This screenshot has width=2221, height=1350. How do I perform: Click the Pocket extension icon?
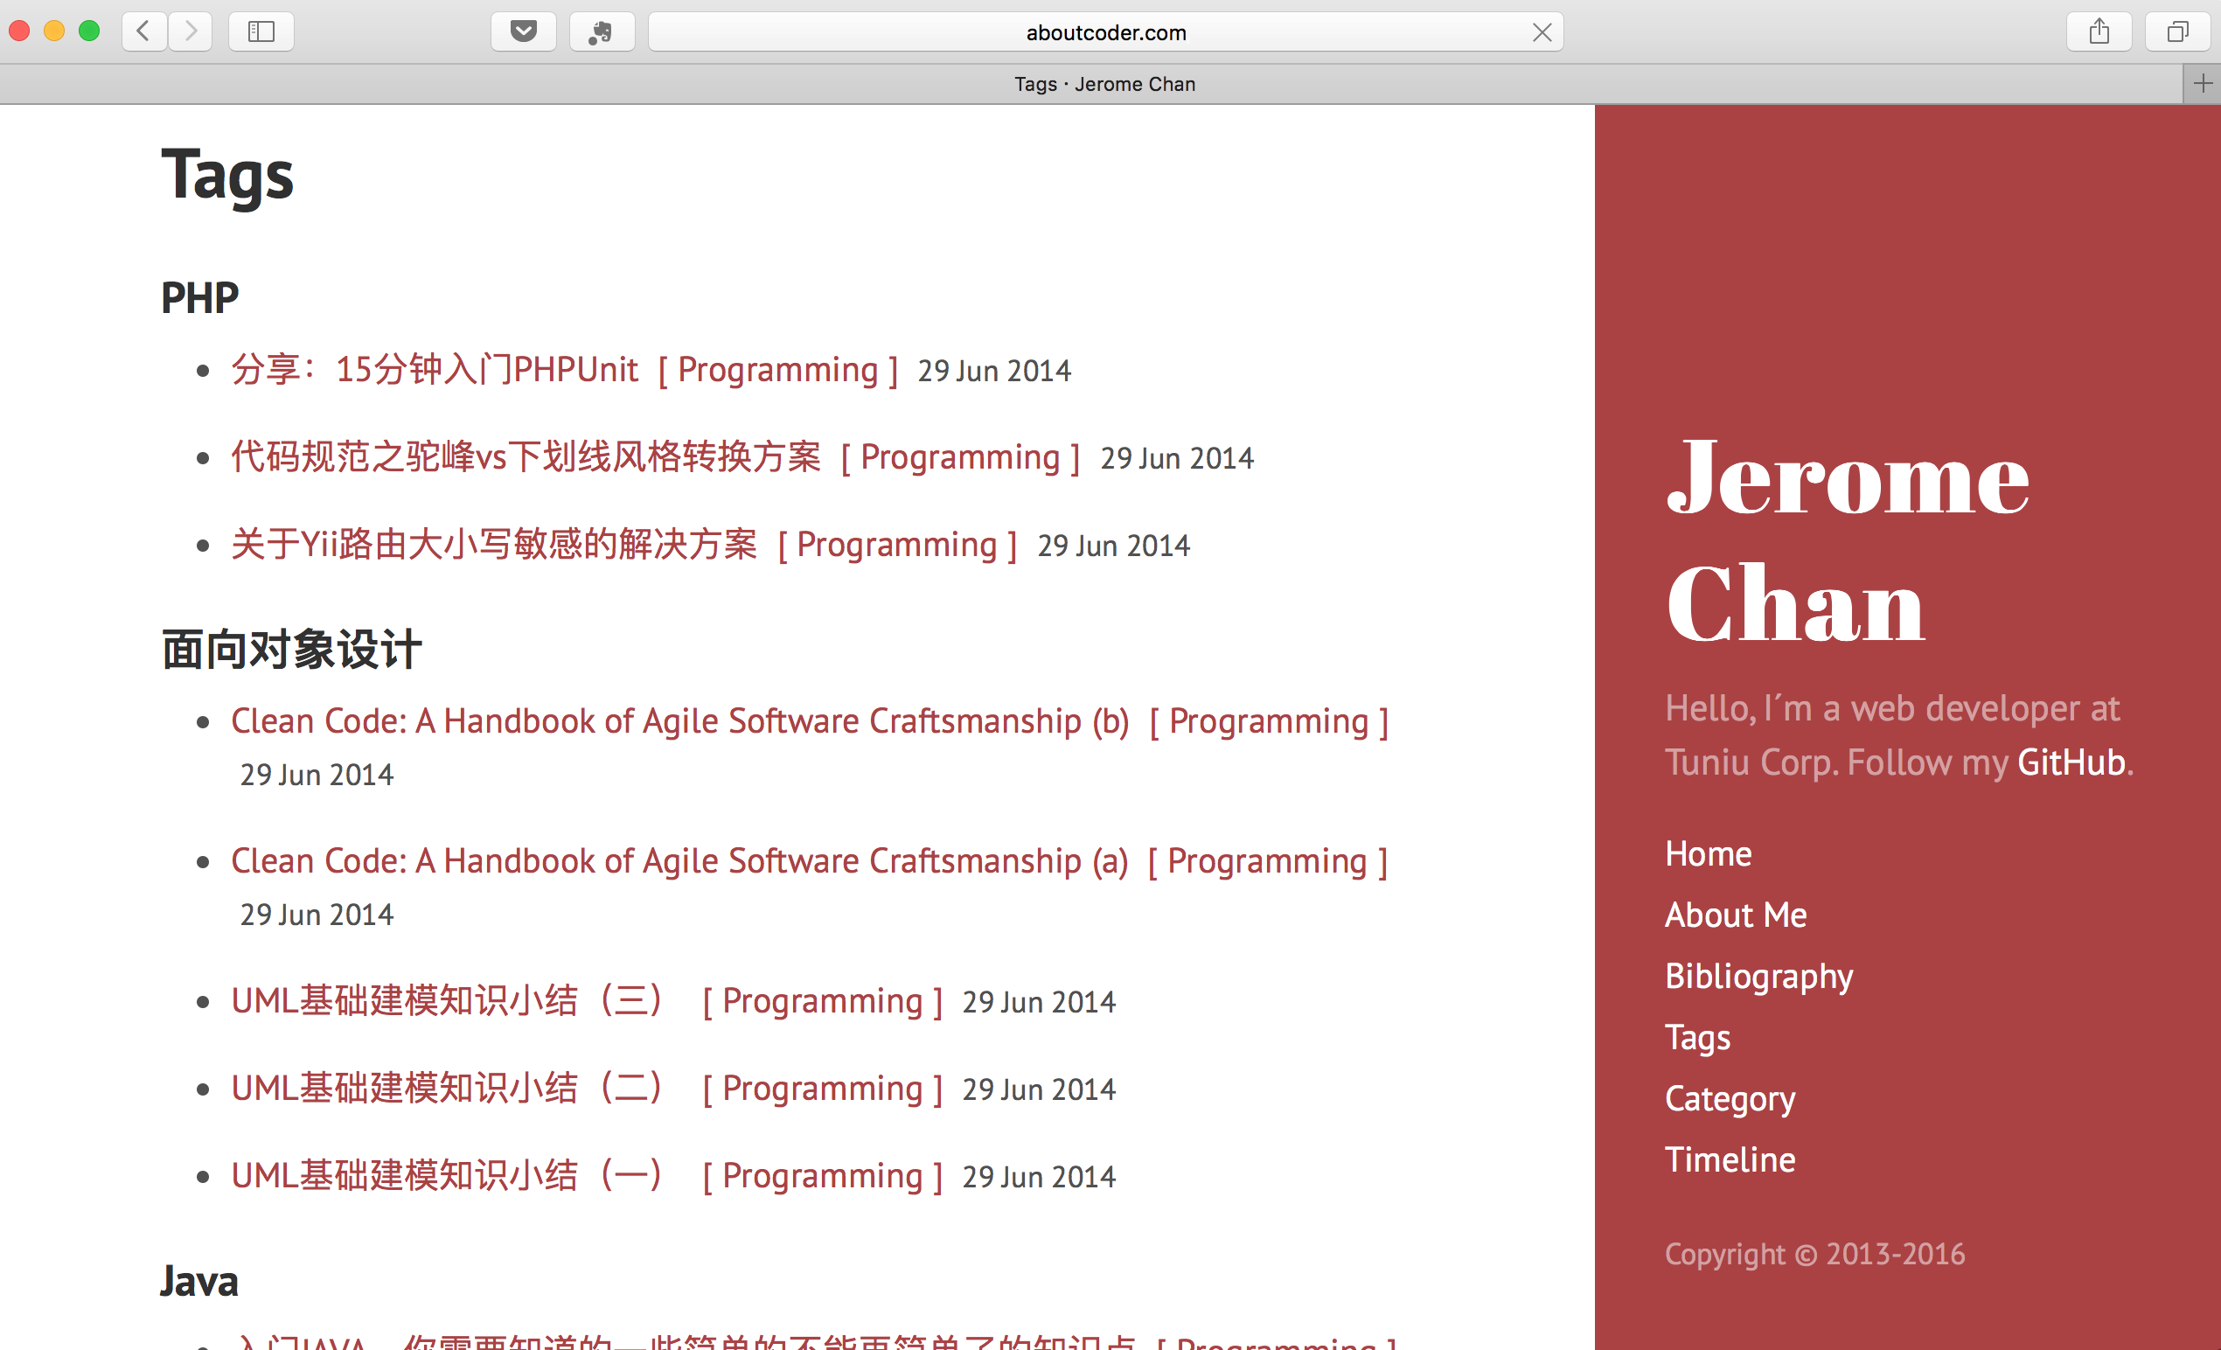(523, 31)
